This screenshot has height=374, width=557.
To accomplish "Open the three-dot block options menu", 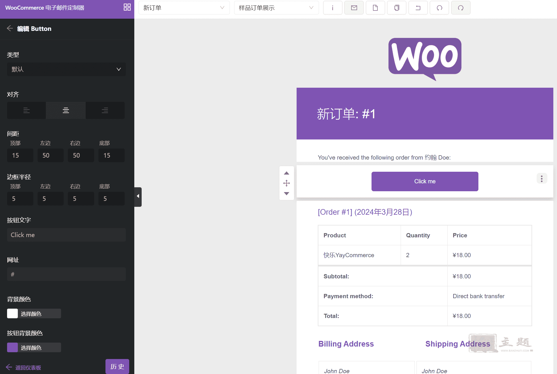I will pos(542,179).
